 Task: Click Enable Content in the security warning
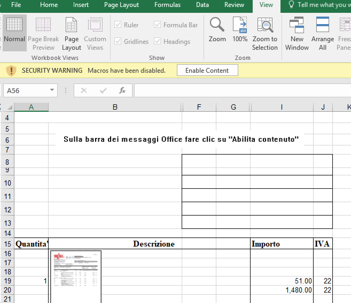207,70
